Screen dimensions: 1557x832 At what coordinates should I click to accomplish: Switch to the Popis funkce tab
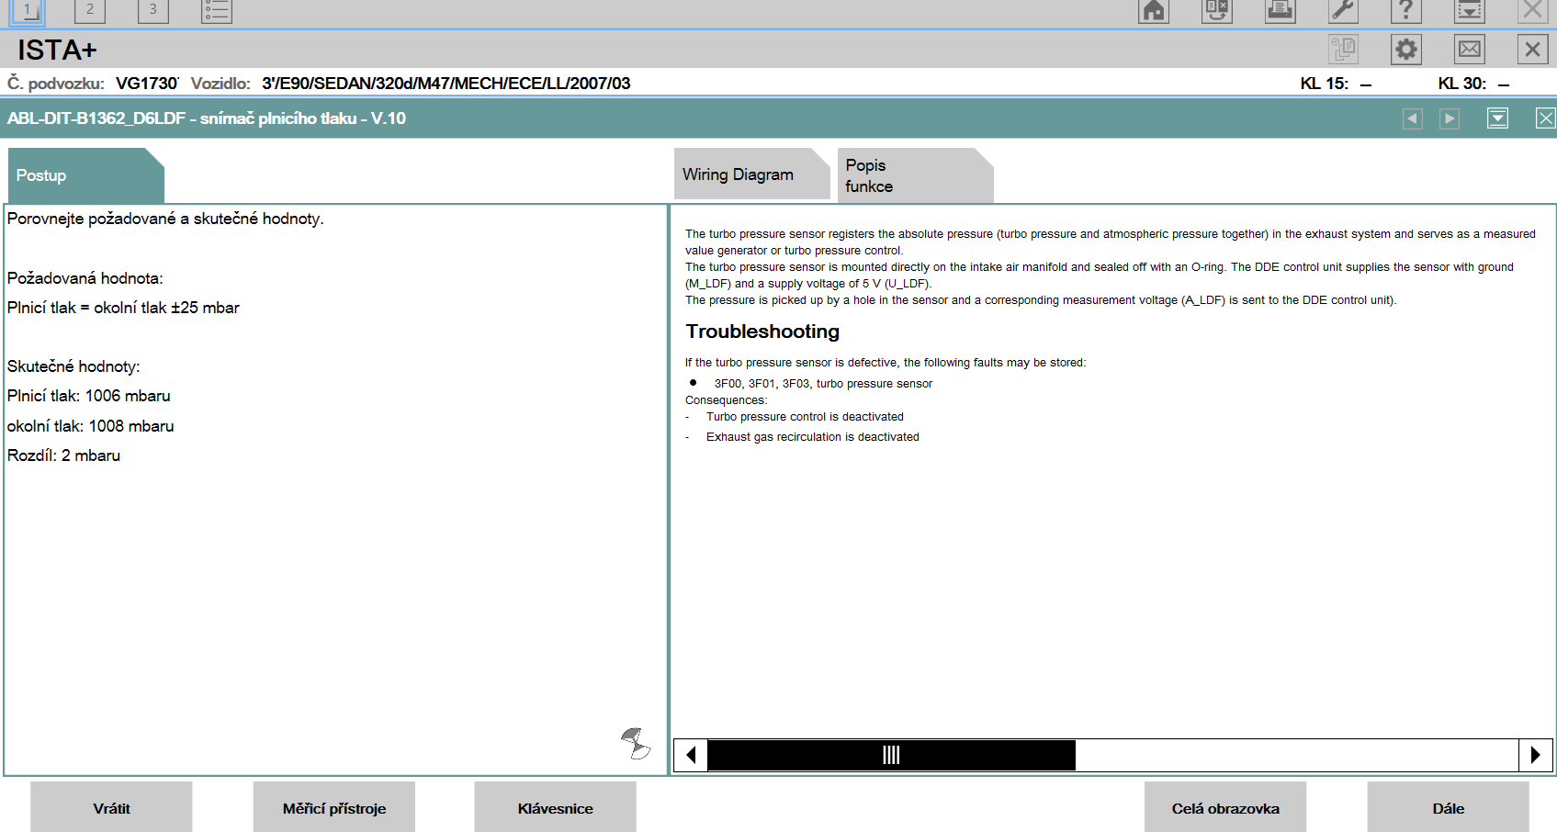(x=915, y=175)
